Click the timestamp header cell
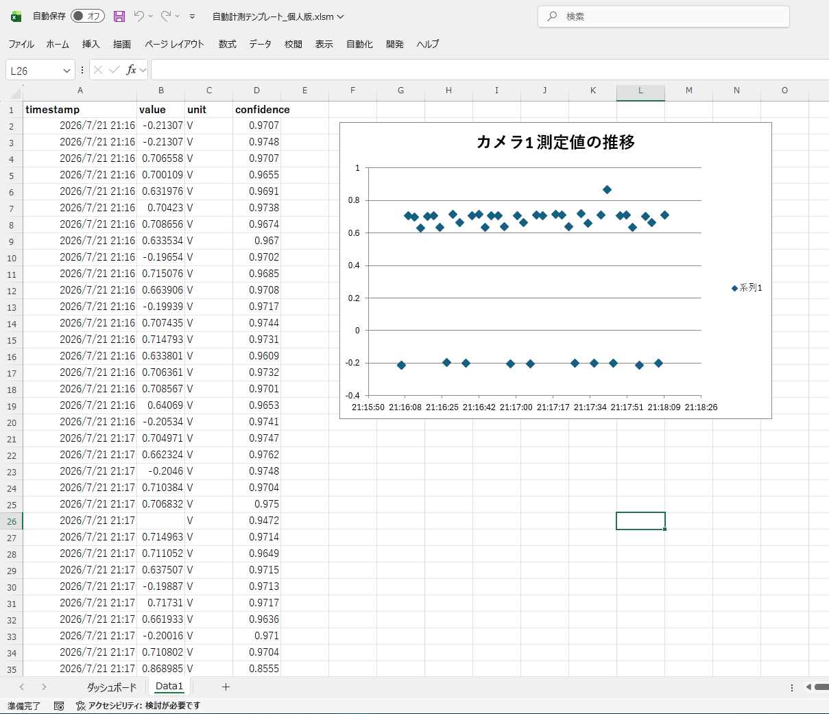829x714 pixels. click(x=80, y=110)
